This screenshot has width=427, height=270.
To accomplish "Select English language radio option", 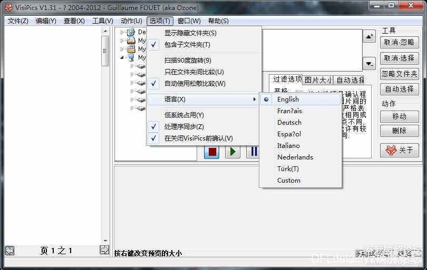I will [300, 99].
